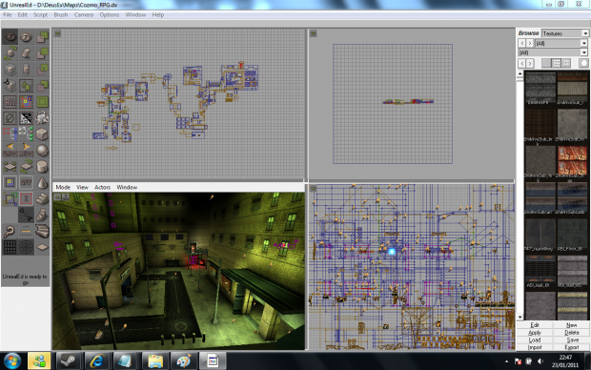
Task: Open help with the question mark icon
Action: [10, 231]
